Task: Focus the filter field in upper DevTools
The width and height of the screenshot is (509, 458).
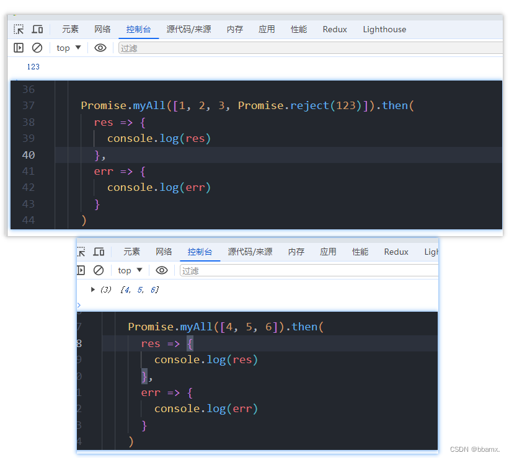Action: click(311, 48)
